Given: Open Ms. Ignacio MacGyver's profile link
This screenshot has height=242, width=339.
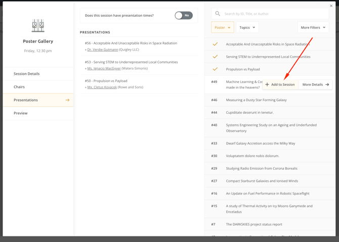Looking at the screenshot, I should click(104, 68).
